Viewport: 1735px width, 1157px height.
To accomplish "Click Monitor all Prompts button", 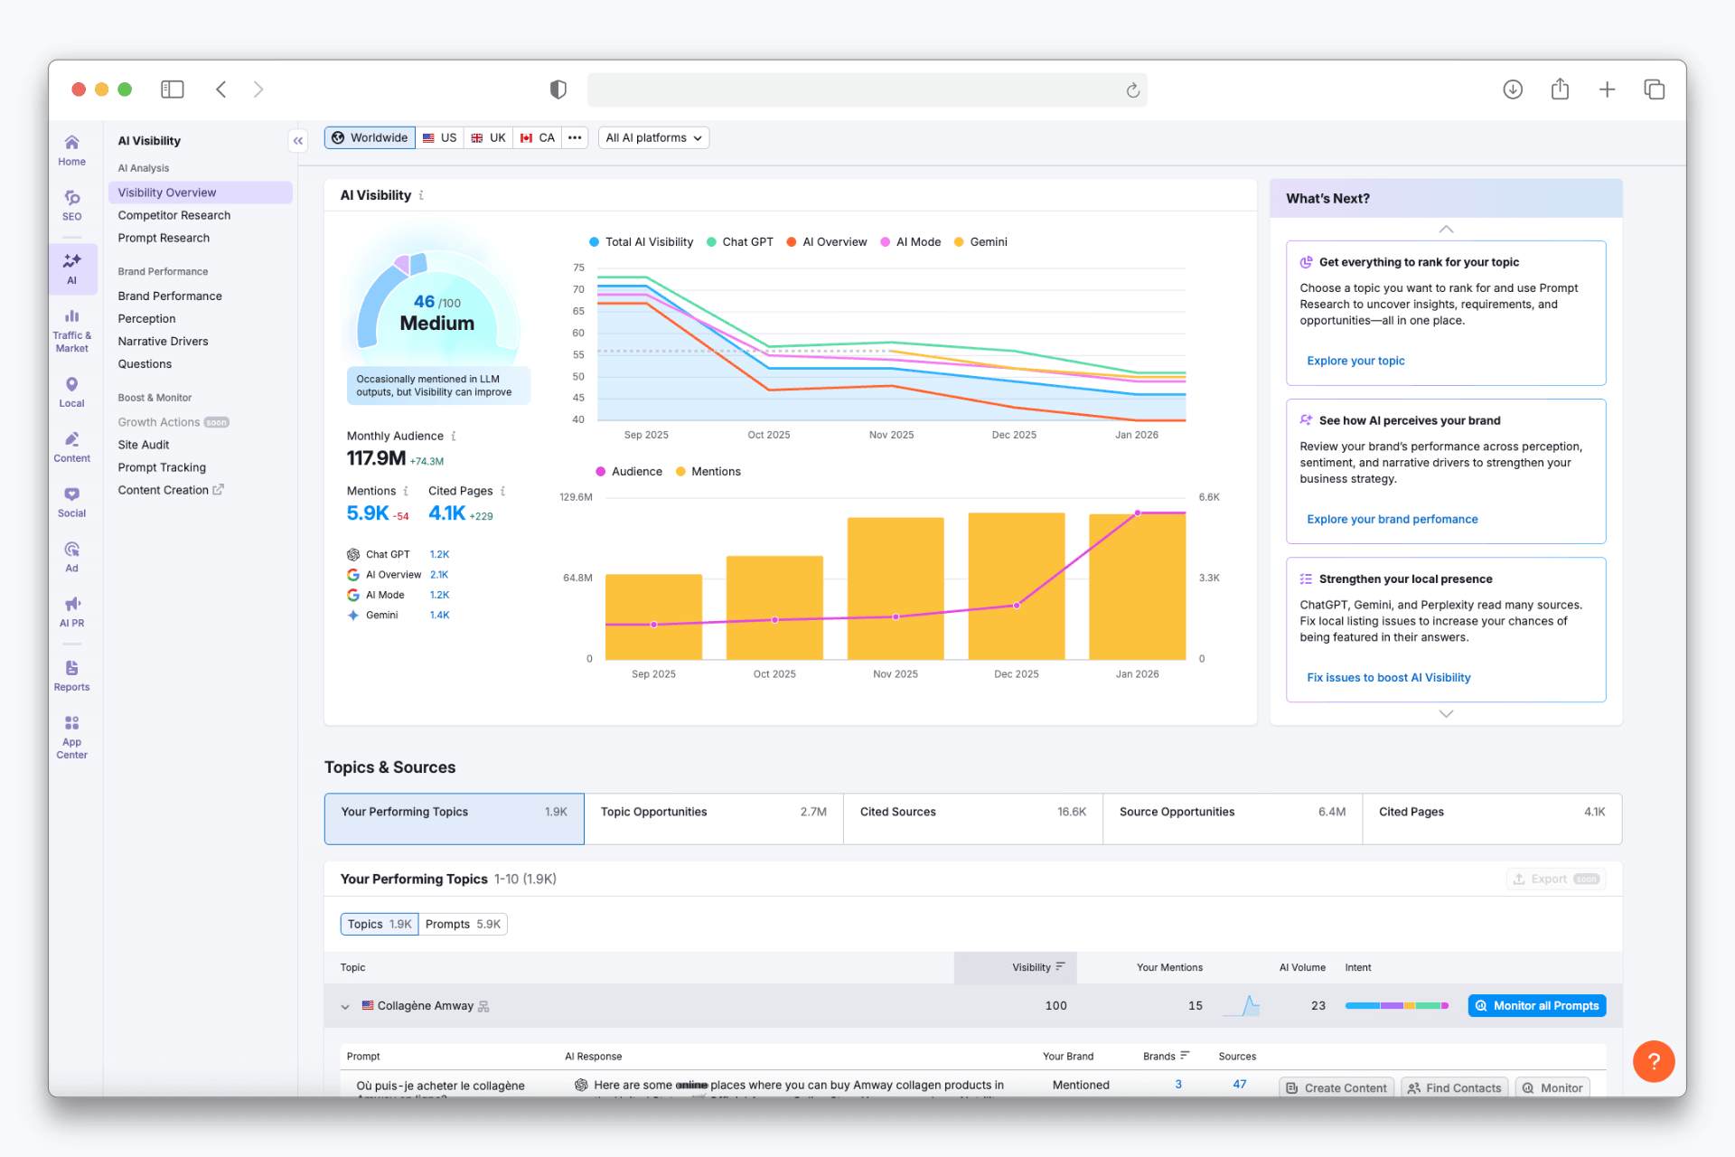I will (1536, 1006).
